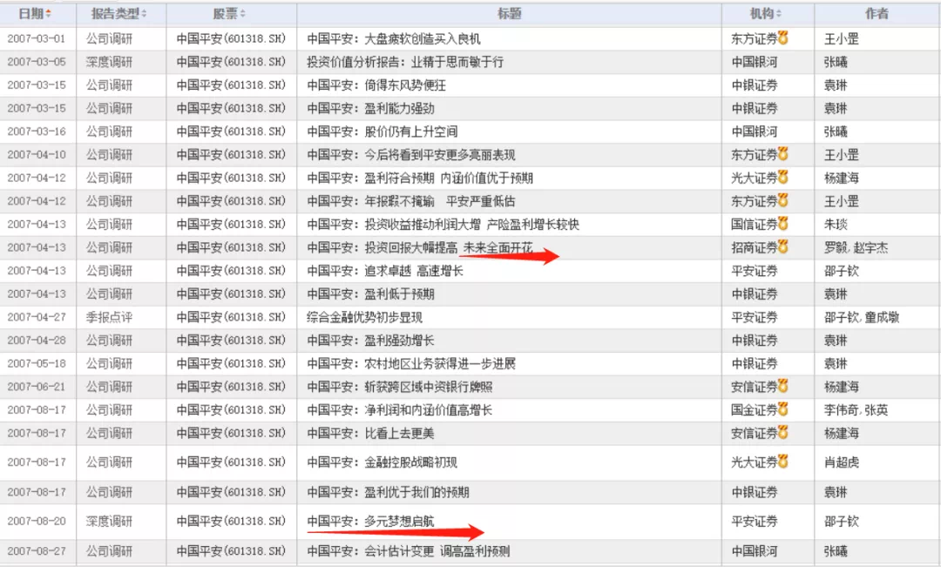Screen dimensions: 941x567
Task: Open report 中国平安：盈利优于我们的预期
Action: click(x=388, y=492)
